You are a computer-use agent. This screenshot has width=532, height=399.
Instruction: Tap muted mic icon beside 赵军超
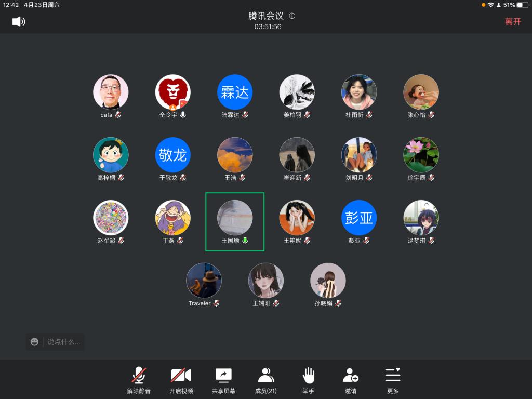[x=121, y=240]
